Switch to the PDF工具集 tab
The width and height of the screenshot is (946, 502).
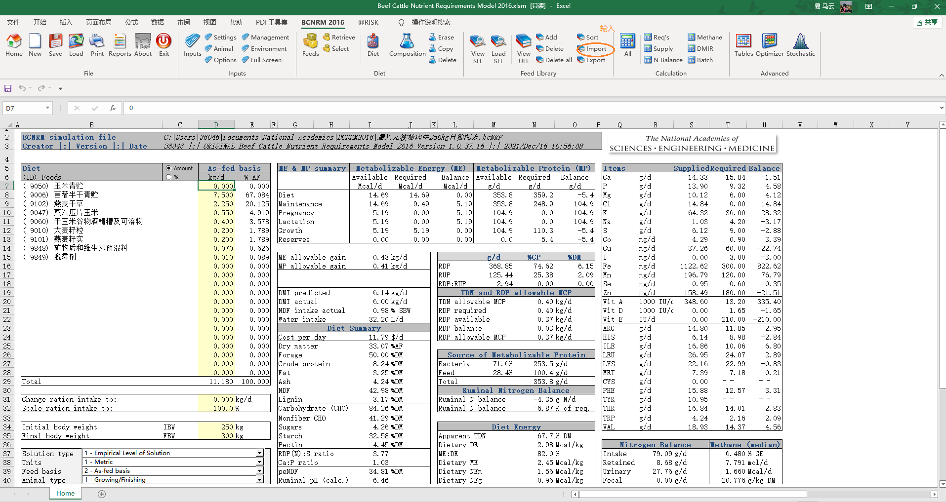coord(272,22)
